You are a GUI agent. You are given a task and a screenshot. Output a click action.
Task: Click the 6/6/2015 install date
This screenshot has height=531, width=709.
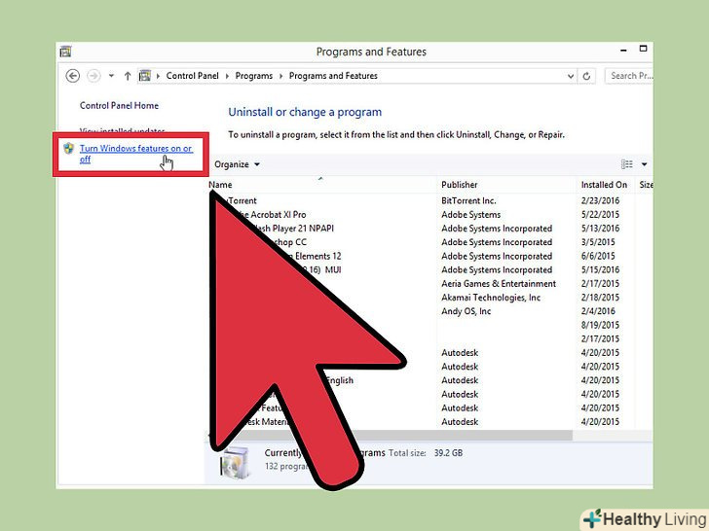click(598, 257)
